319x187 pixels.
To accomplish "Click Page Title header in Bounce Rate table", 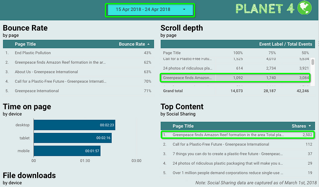I will pos(25,44).
